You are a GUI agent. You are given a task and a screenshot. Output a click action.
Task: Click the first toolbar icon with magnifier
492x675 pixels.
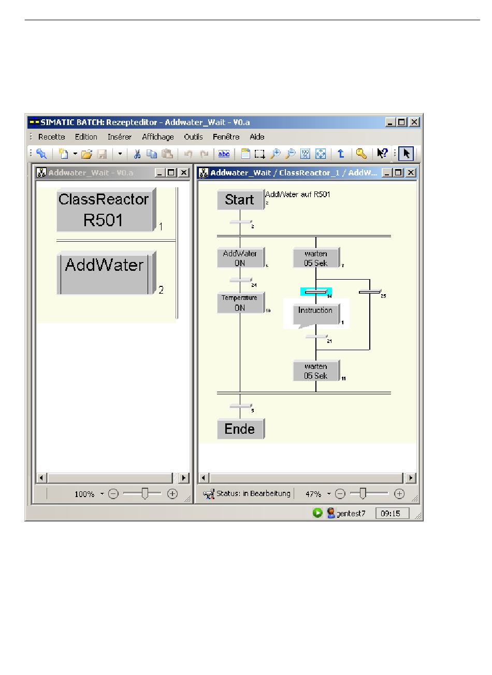[x=41, y=154]
